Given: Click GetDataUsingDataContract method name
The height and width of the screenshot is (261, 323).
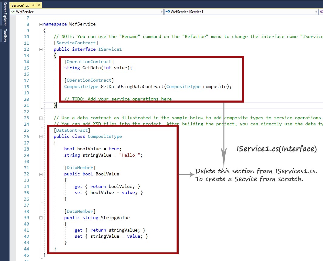Looking at the screenshot, I should pos(132,86).
